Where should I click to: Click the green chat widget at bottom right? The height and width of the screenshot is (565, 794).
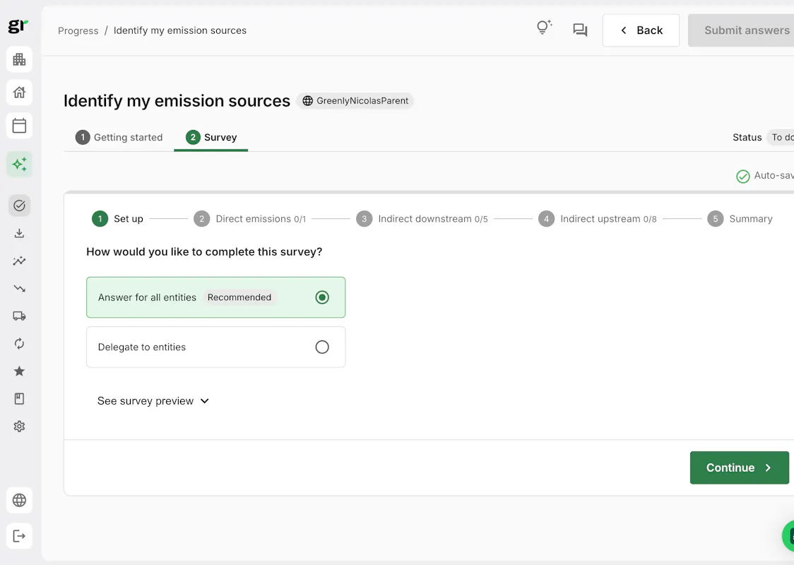tap(788, 535)
